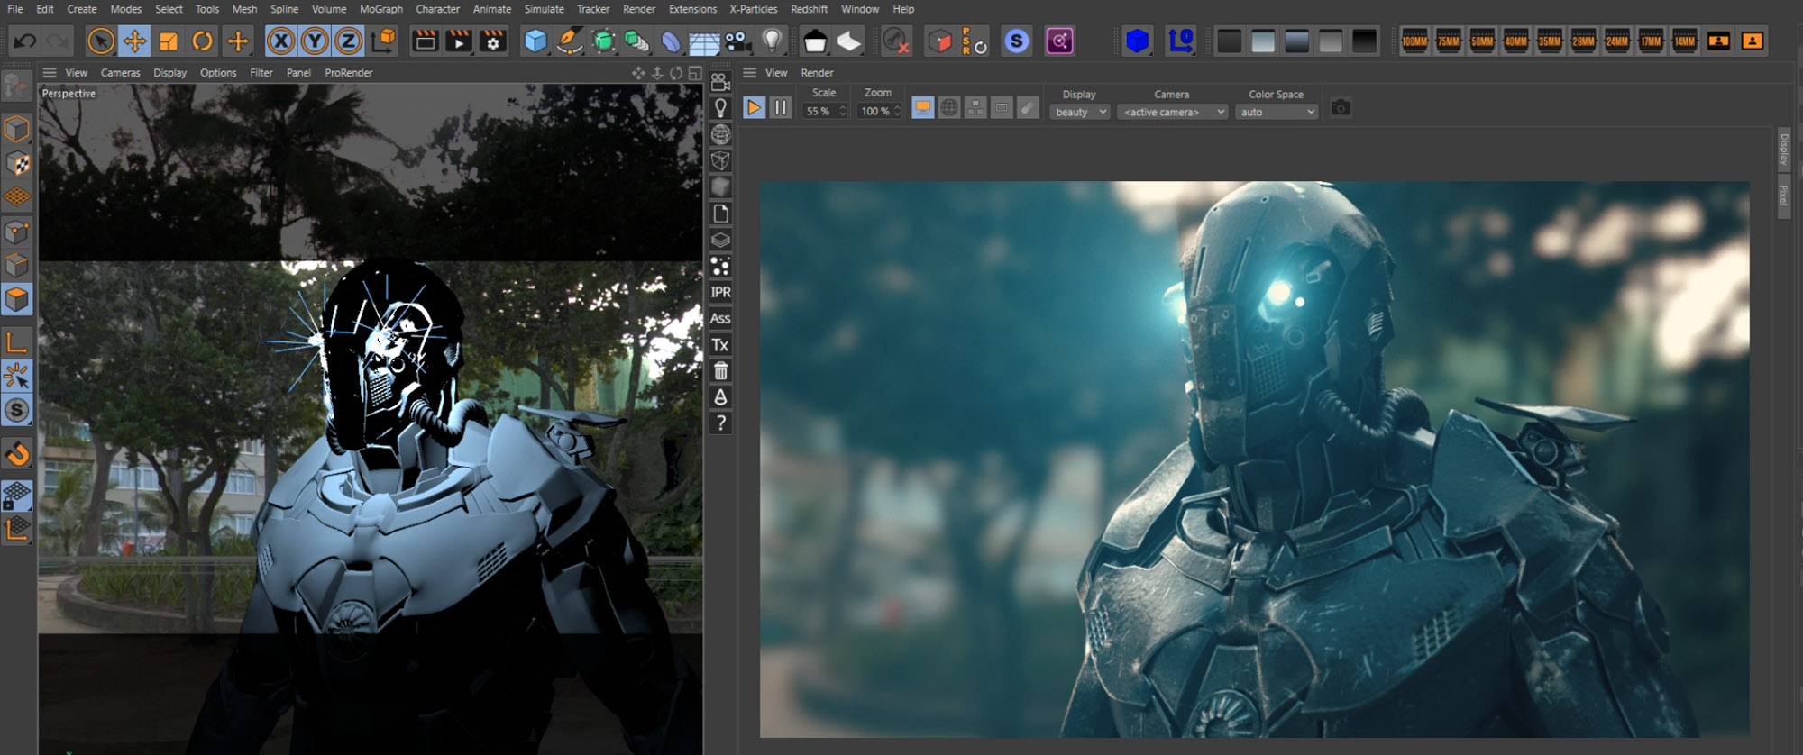Click the magenta node-graph plugin icon
The width and height of the screenshot is (1803, 755).
click(1059, 41)
